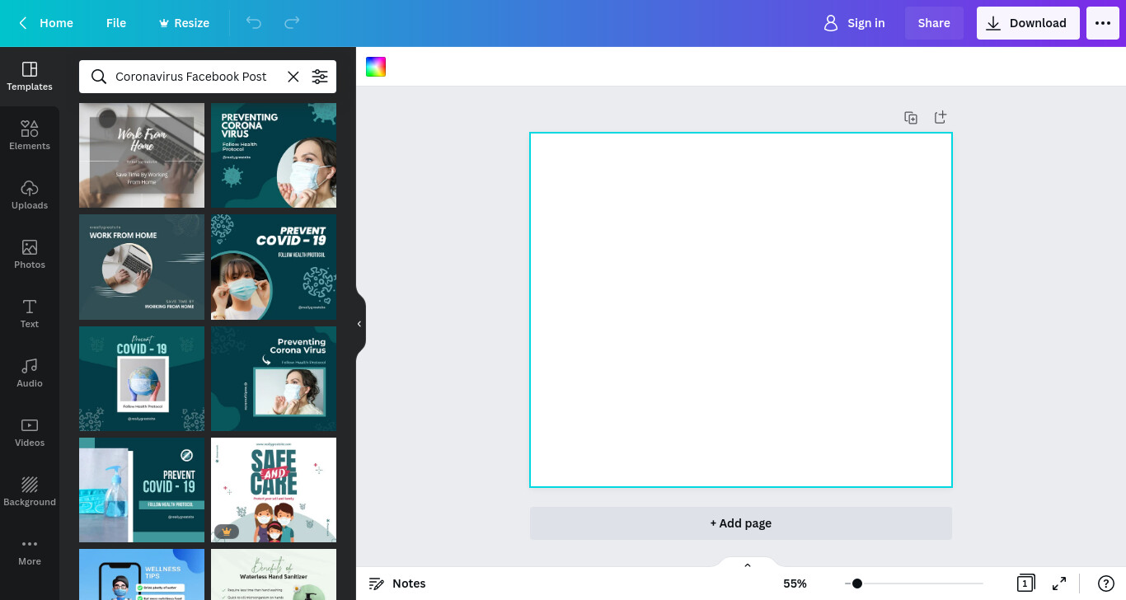The width and height of the screenshot is (1126, 600).
Task: Add a new page with the plus icon
Action: [x=940, y=118]
